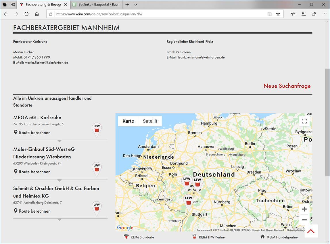Click the KEIM Handelspartner house icon
Viewport: 330px width, 244px height.
pos(262,237)
